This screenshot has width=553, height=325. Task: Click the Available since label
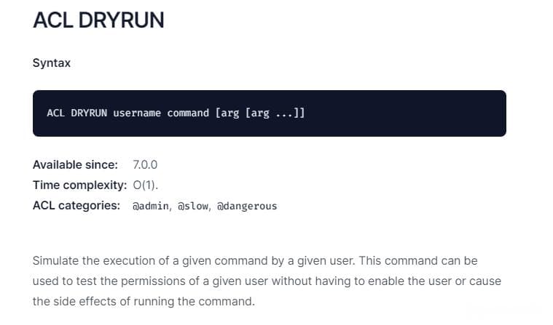(75, 165)
